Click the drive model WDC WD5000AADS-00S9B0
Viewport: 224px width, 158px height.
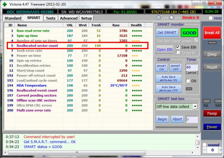pos(30,12)
